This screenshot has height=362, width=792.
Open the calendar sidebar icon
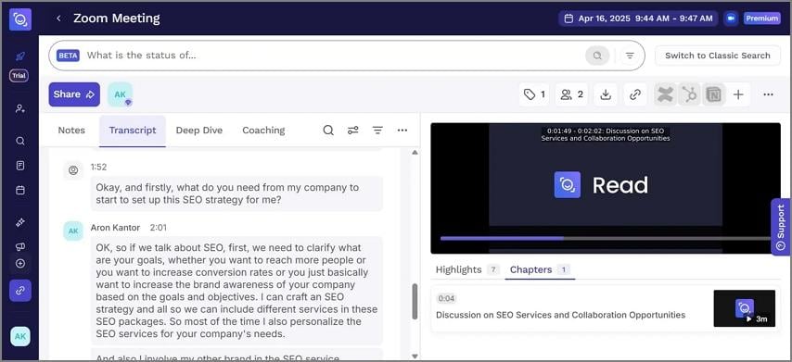[x=20, y=190]
